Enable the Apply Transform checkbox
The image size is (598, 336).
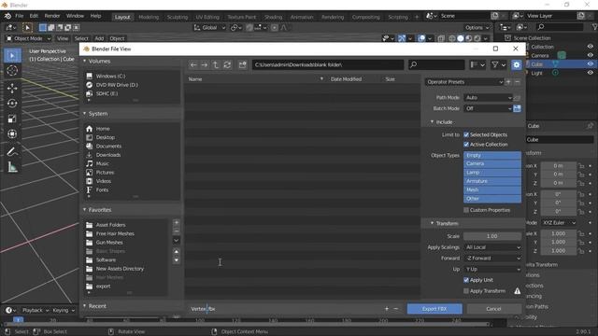point(466,291)
